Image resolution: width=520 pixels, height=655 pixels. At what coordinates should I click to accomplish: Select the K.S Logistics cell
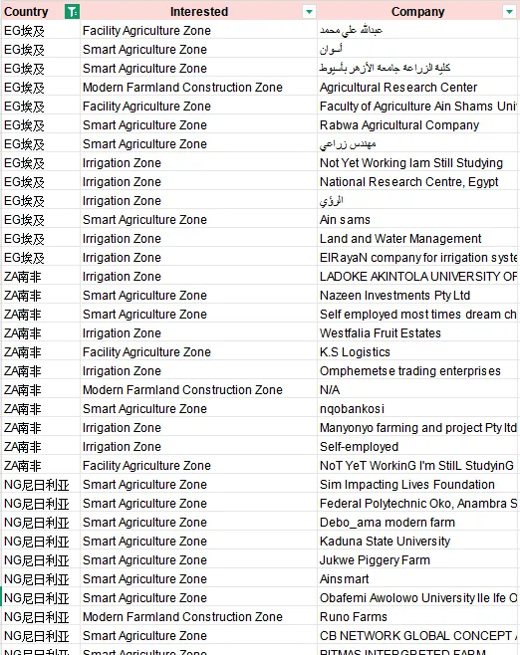(x=417, y=352)
